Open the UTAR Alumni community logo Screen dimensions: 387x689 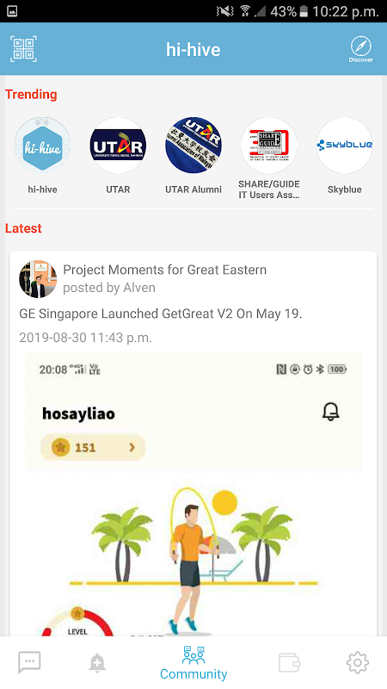click(193, 146)
